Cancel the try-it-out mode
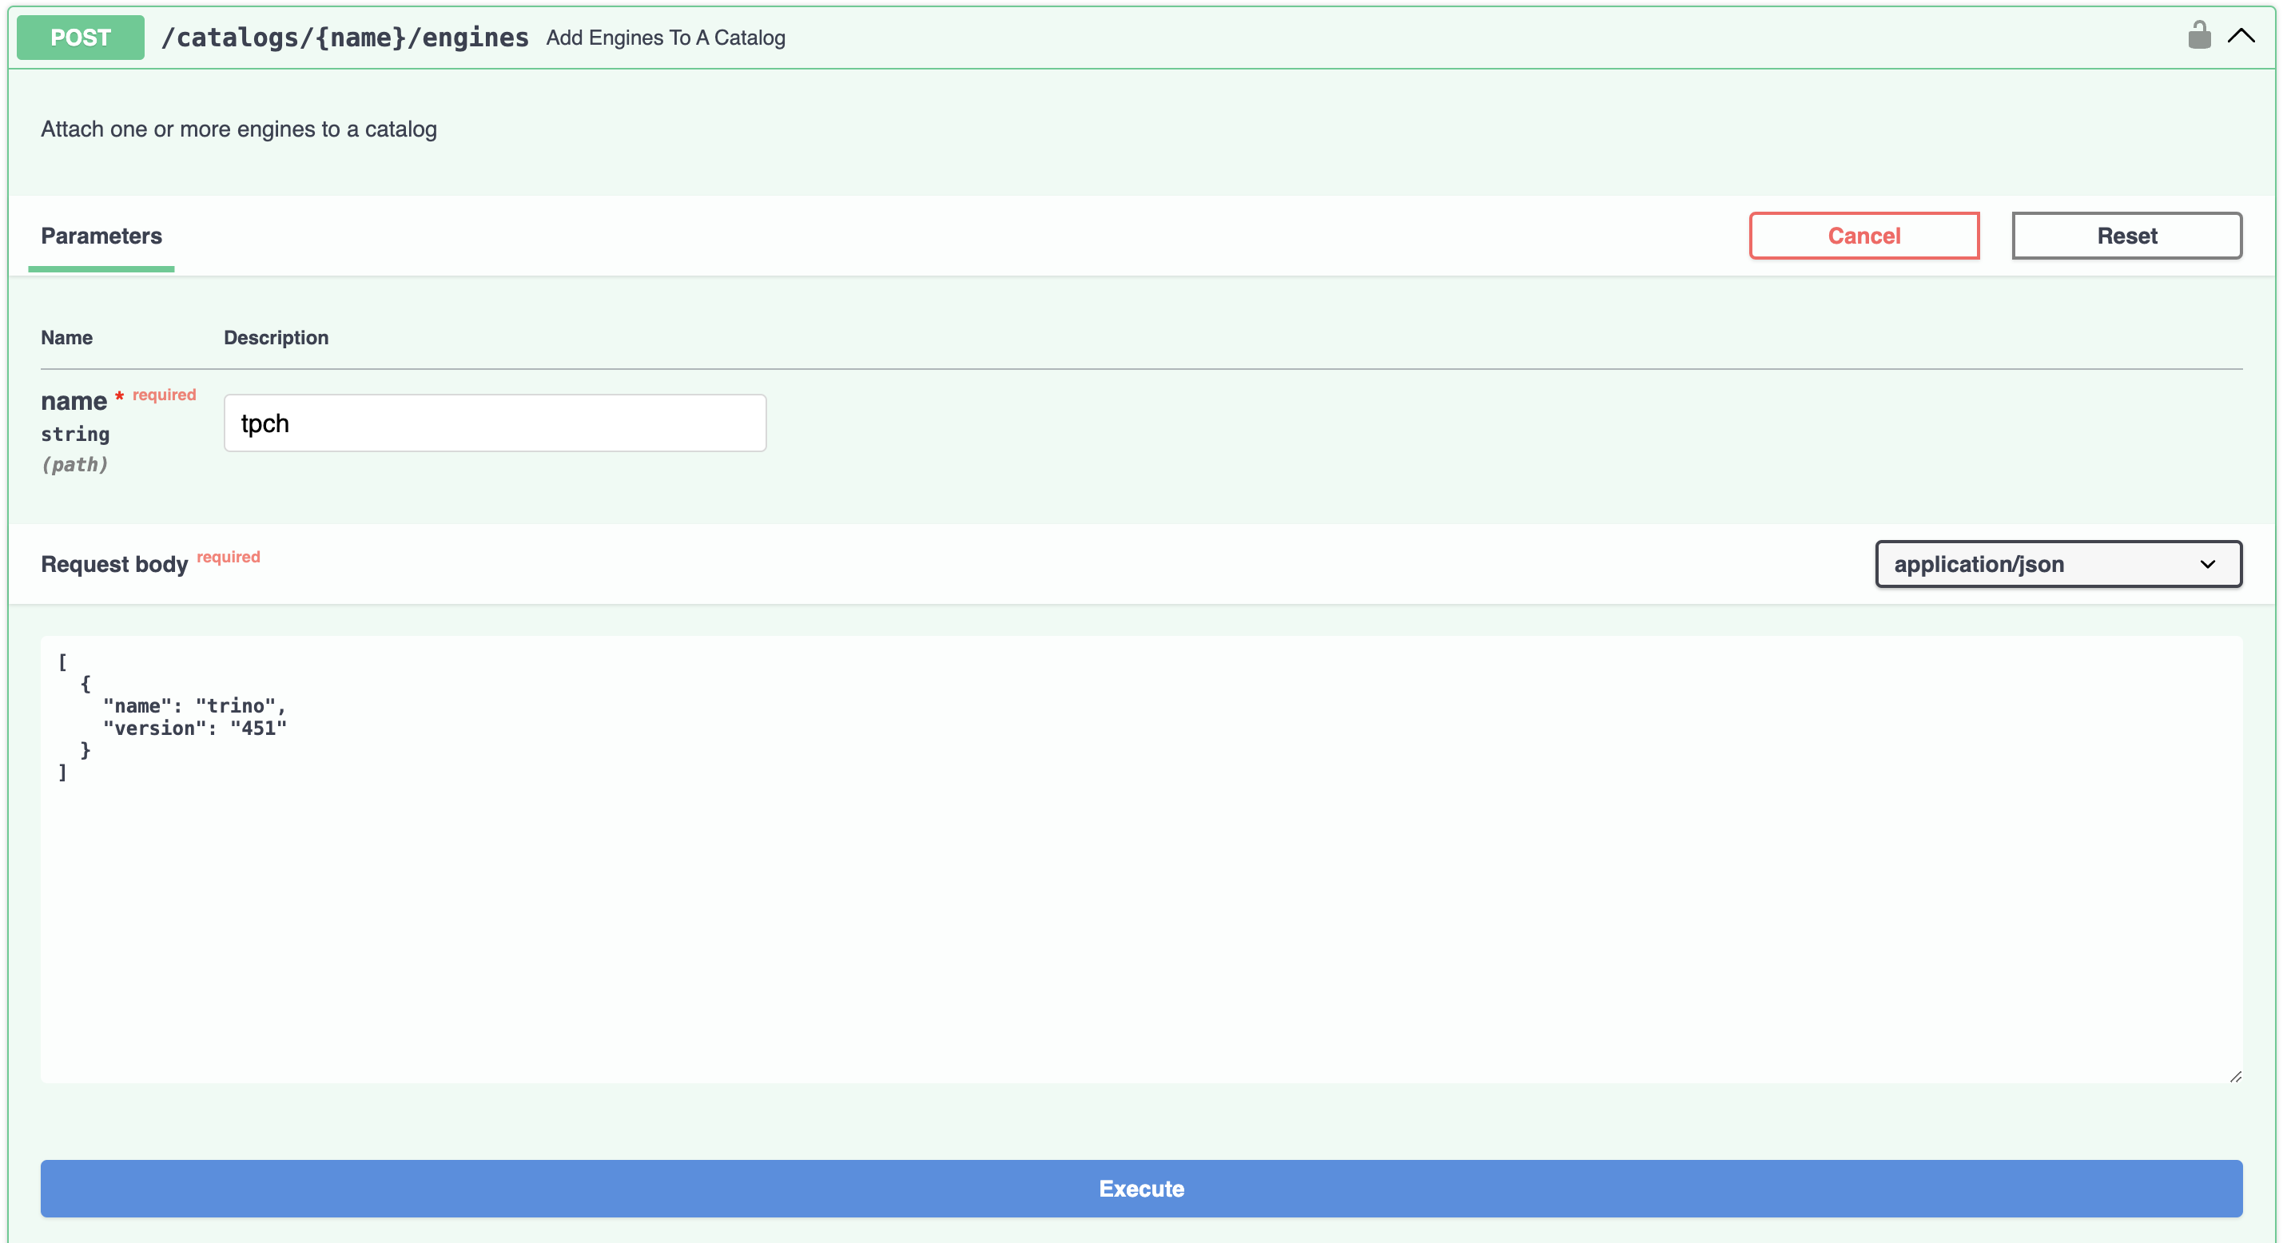The width and height of the screenshot is (2287, 1243). tap(1863, 235)
